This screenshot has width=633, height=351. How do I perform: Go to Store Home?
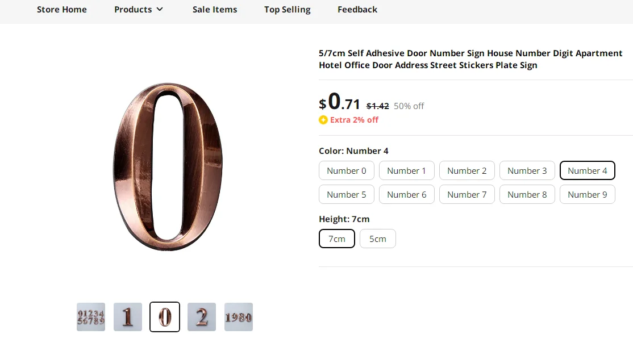[x=62, y=9]
